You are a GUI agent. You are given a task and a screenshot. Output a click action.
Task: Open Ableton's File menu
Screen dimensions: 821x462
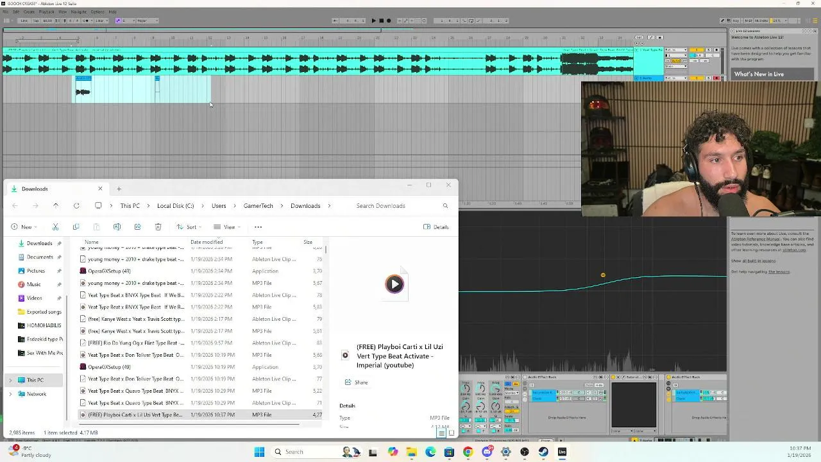pos(6,12)
